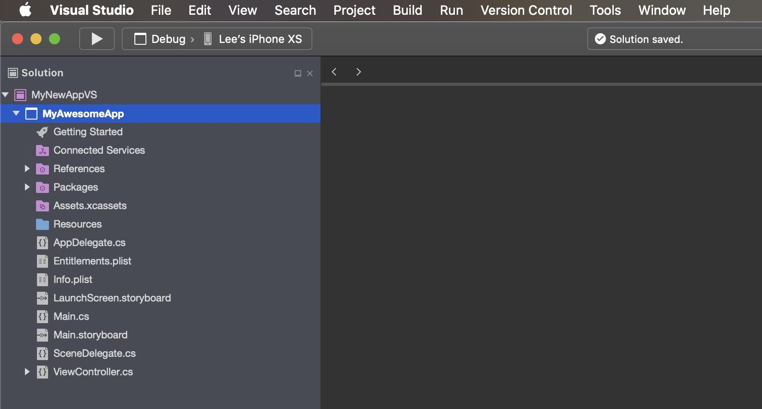Click the Debug configuration window icon
This screenshot has width=762, height=409.
(140, 39)
